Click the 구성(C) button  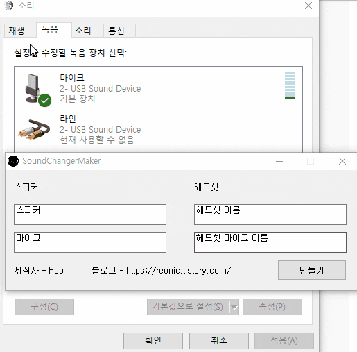coord(44,307)
